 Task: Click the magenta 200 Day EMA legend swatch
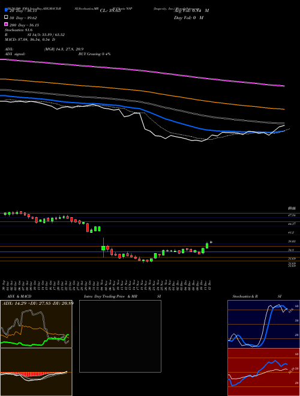pos(6,24)
